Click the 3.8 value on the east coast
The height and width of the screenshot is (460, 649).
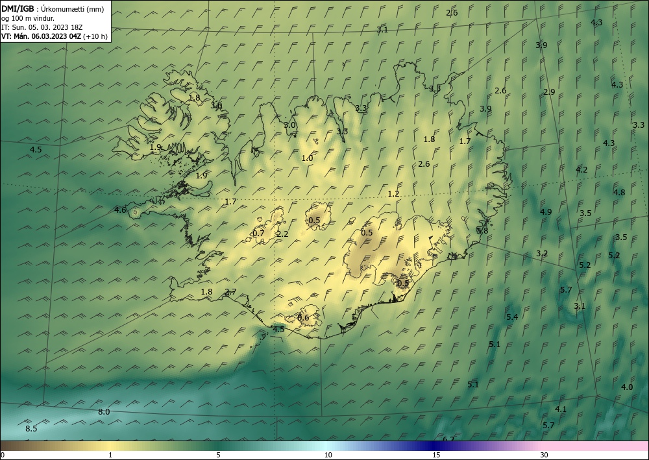tap(482, 231)
